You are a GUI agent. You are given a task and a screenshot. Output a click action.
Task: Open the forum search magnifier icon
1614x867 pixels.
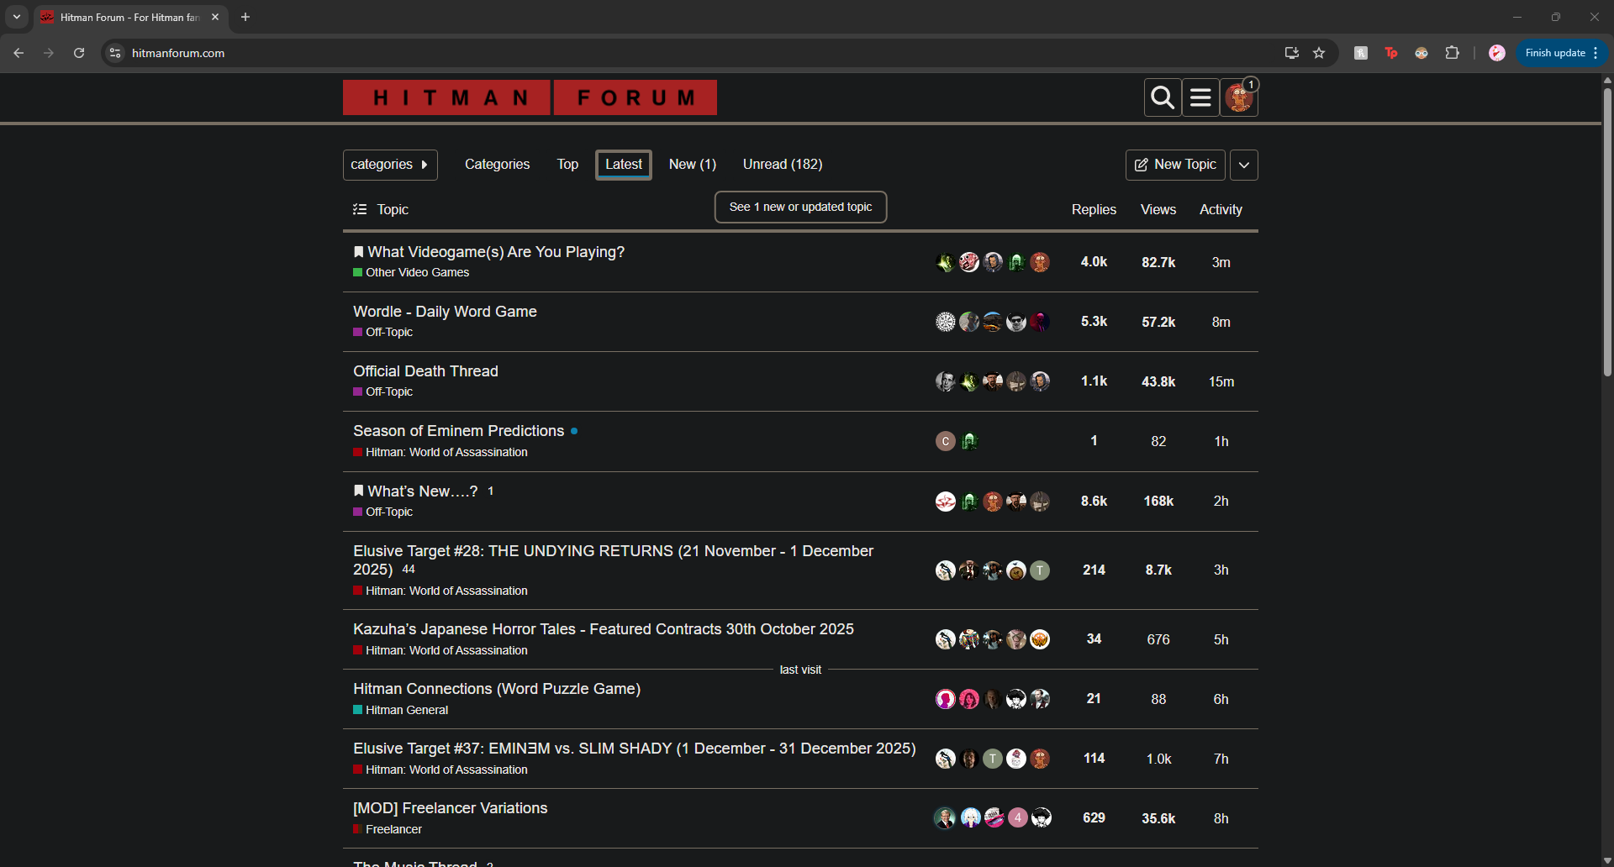[x=1163, y=98]
